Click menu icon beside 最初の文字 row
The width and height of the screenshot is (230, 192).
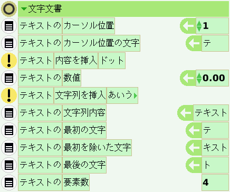[9, 130]
